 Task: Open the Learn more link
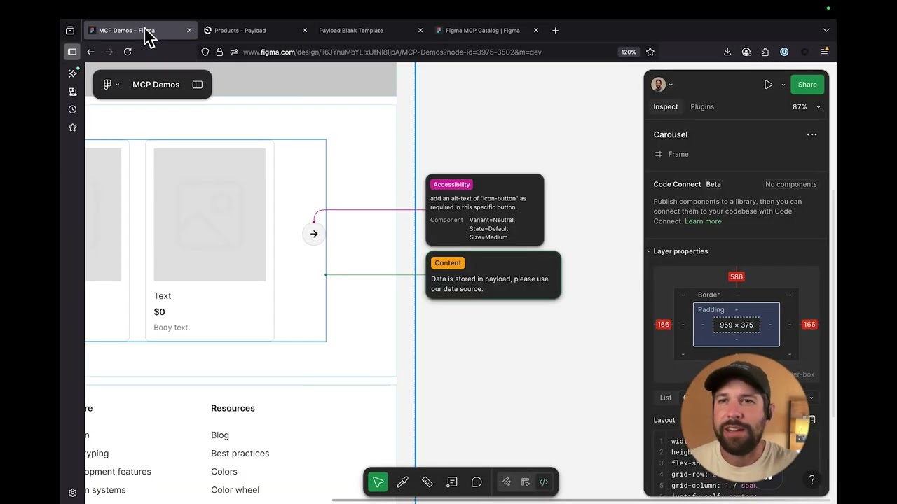(703, 221)
